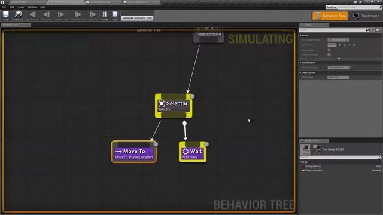
Task: Expand the Node section advanced arrow
Action: 339,59
